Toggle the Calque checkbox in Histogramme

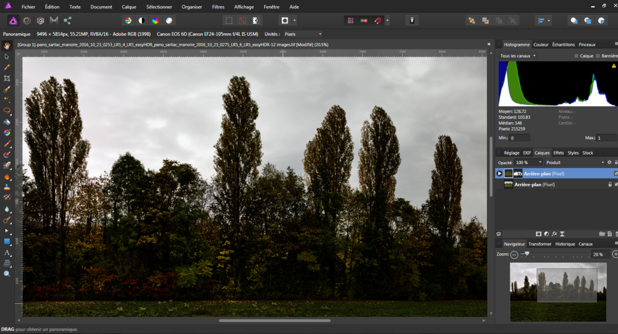pyautogui.click(x=576, y=56)
